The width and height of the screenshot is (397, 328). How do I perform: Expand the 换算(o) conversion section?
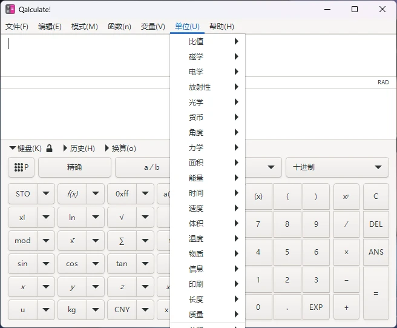coord(120,148)
